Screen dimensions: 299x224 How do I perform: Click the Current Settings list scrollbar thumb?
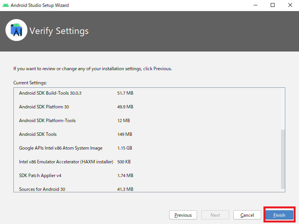click(283, 158)
